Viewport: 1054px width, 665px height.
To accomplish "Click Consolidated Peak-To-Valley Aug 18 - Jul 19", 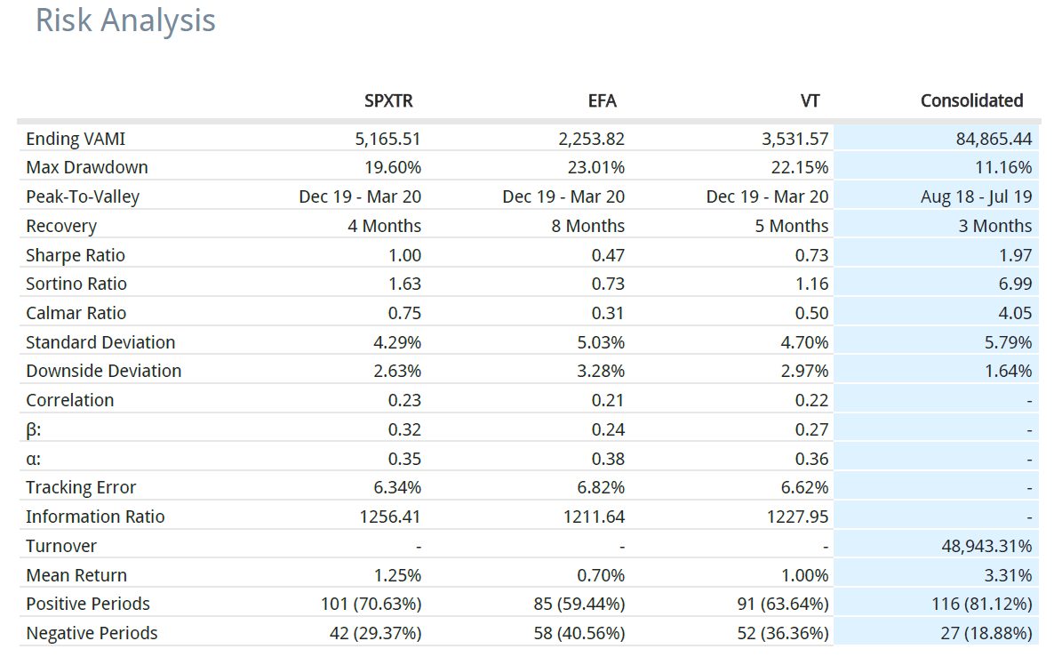I will coord(976,197).
